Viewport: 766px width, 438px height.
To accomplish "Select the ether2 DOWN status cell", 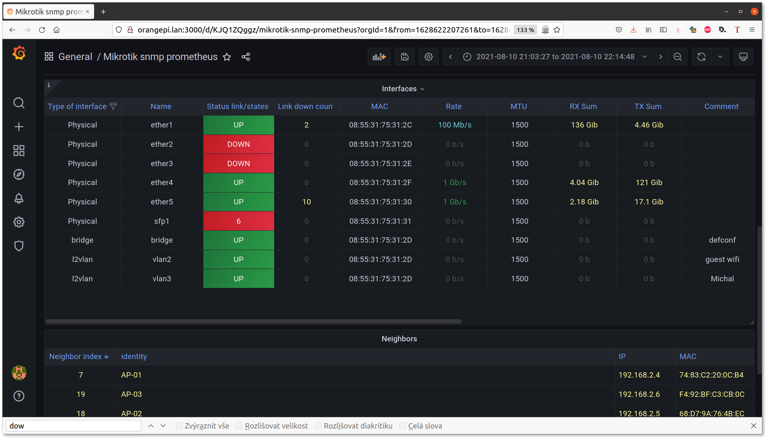I will (239, 144).
